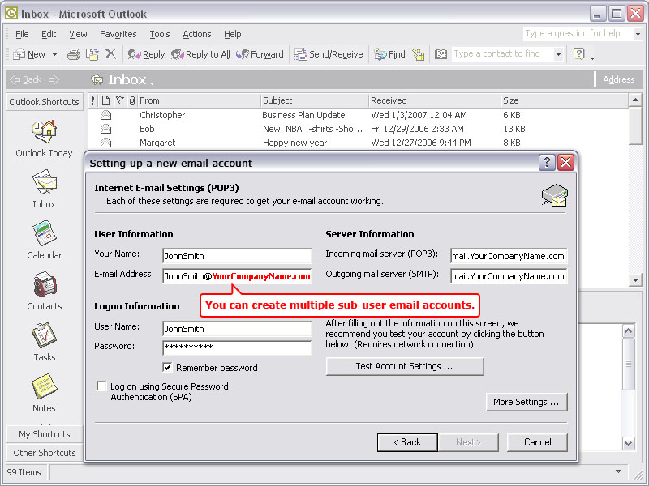
Task: Click the Incoming mail server POP3 field
Action: pos(508,256)
